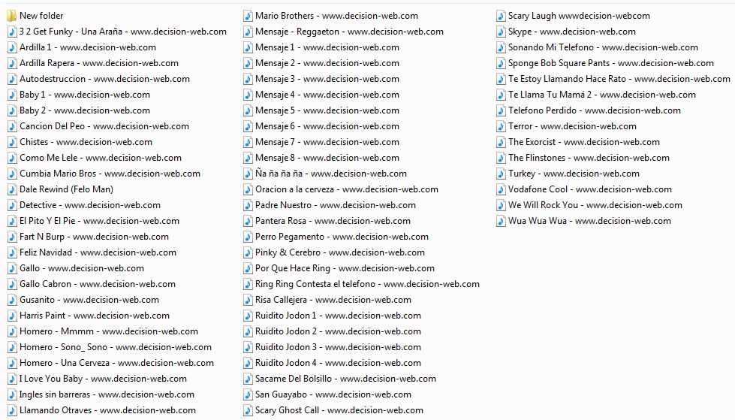Screen dimensions: 735x420
Task: Click the audio icon beside Mensaje 4
Action: pyautogui.click(x=248, y=95)
